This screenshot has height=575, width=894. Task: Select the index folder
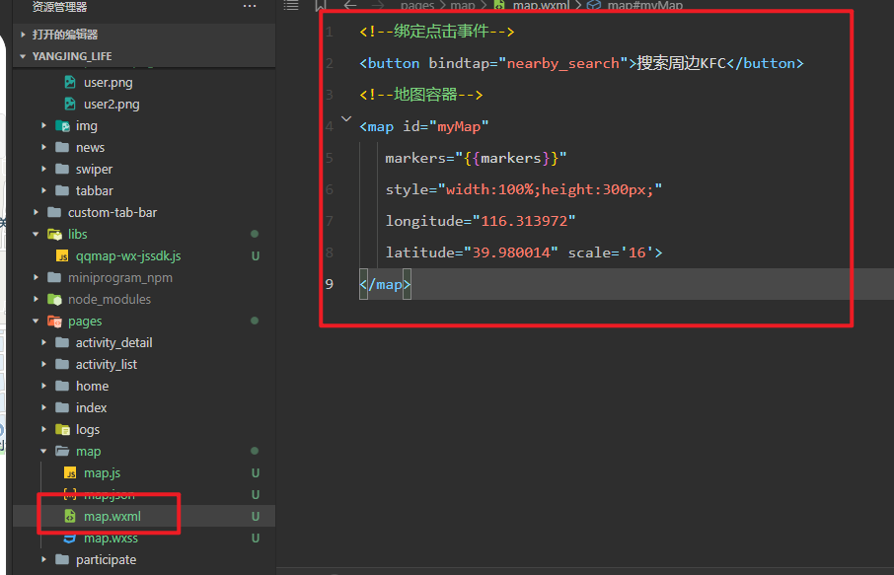91,407
